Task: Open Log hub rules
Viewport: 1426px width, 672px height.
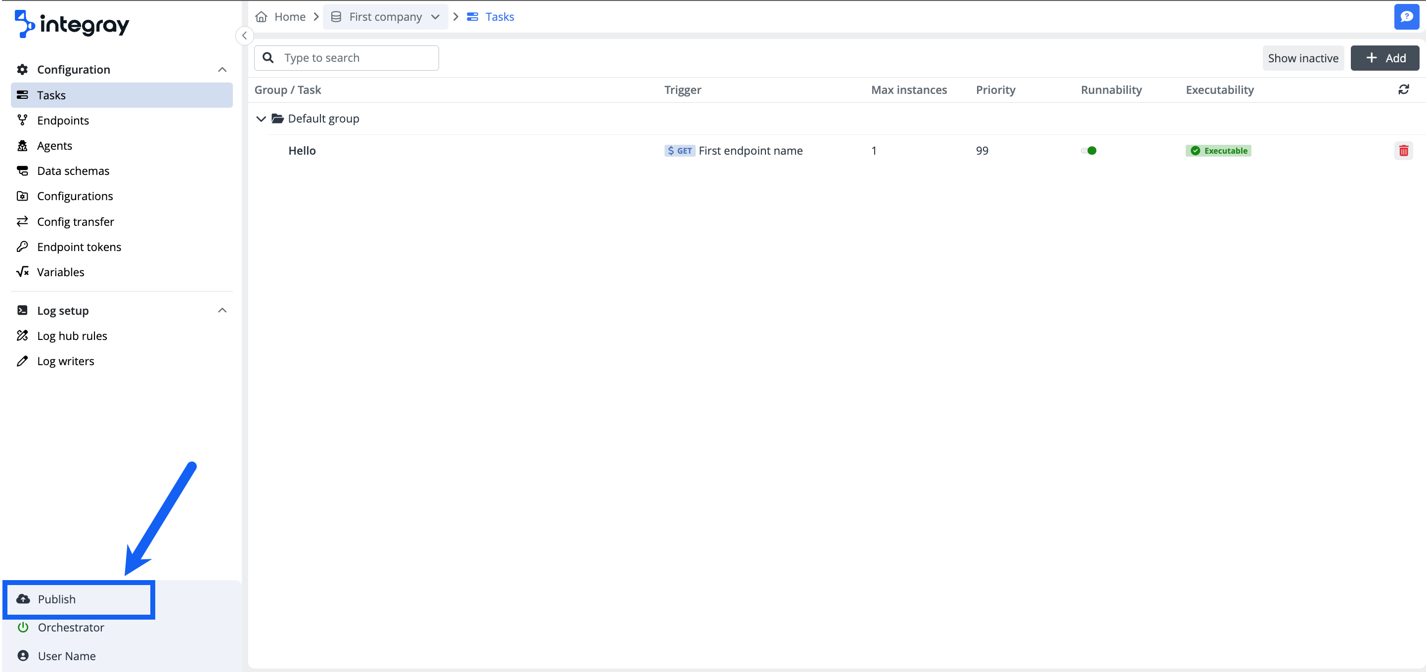Action: [x=72, y=336]
